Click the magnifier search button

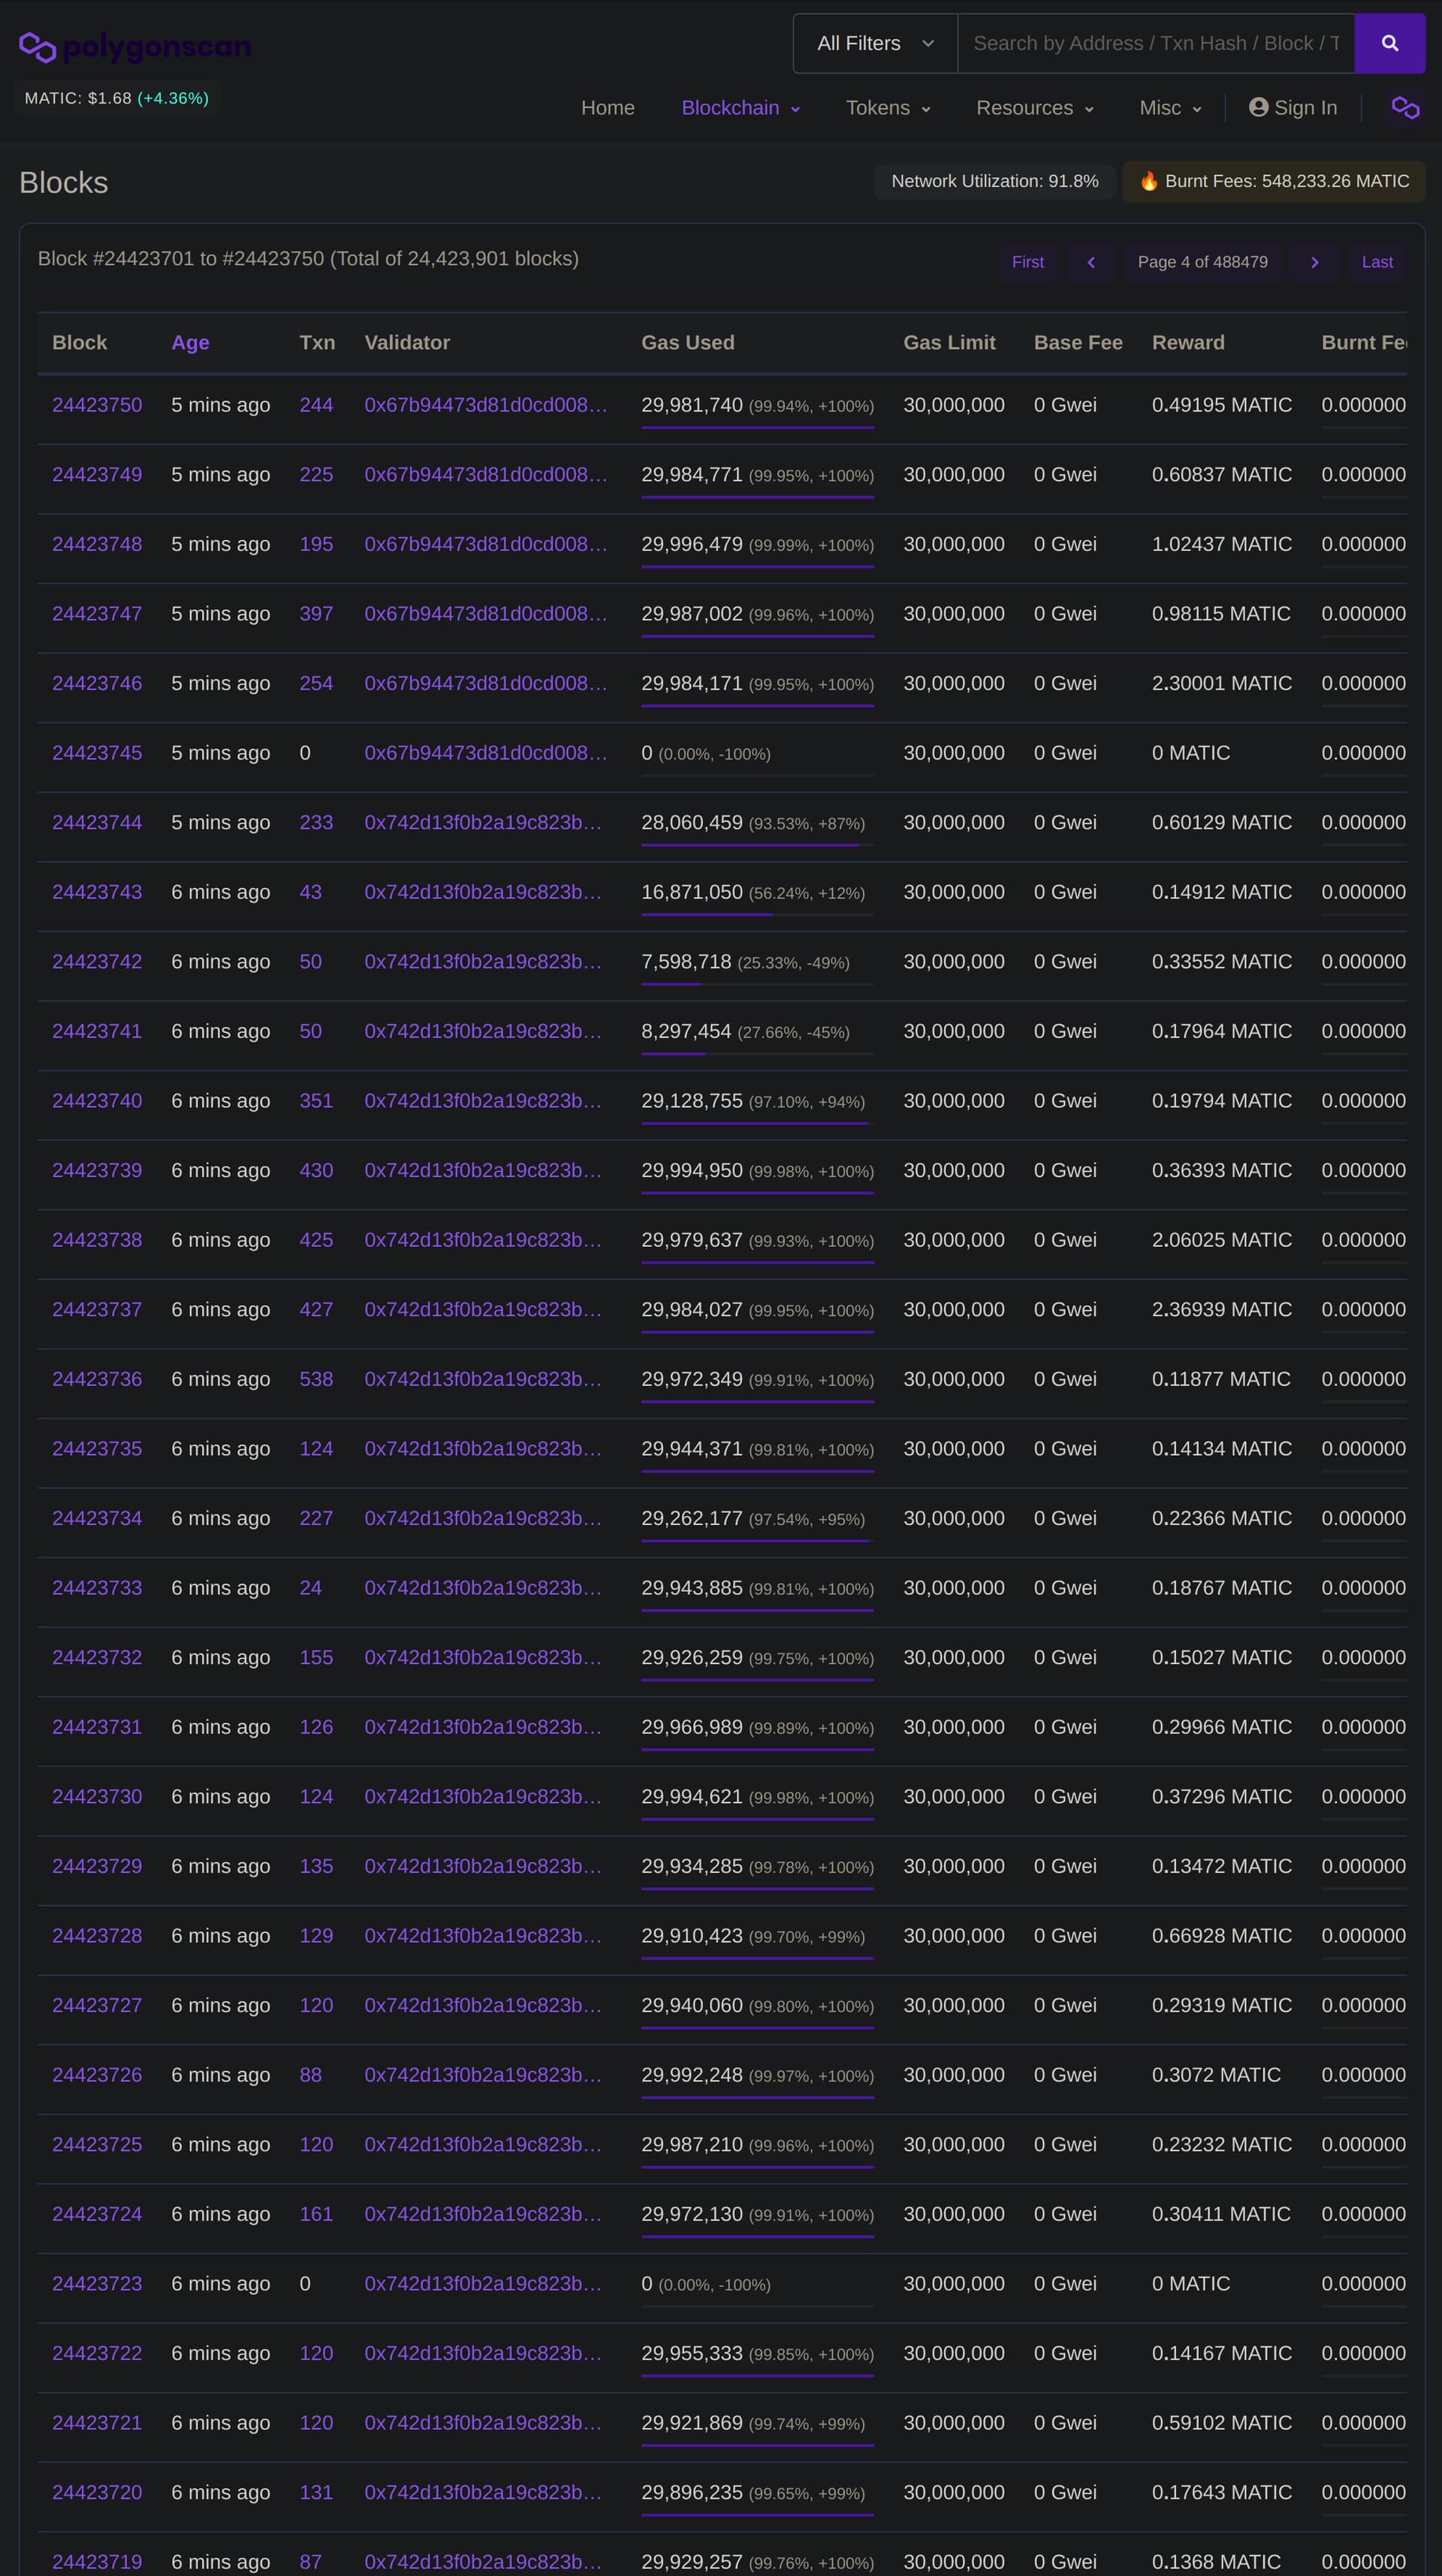point(1389,43)
